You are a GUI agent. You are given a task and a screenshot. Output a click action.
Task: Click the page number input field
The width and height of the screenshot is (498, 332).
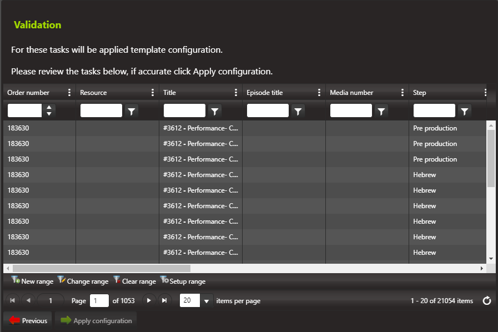tap(99, 301)
